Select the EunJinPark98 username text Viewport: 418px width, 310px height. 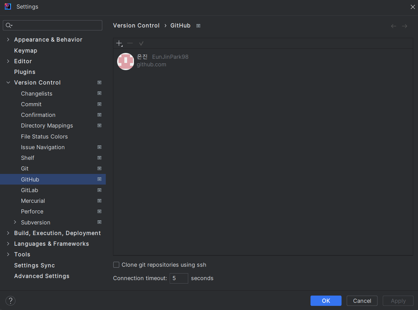coord(170,57)
